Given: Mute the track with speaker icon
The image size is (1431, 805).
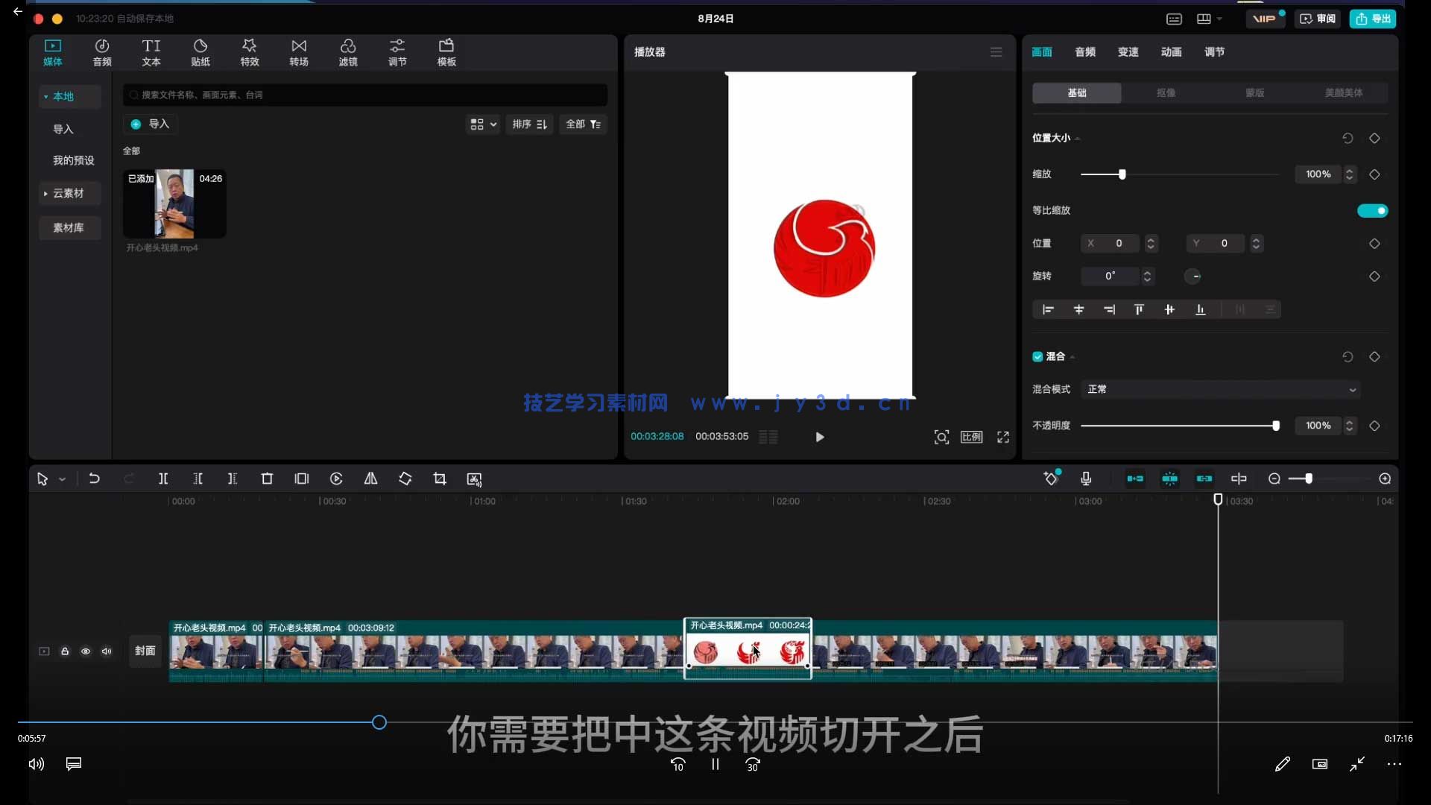Looking at the screenshot, I should pyautogui.click(x=107, y=651).
